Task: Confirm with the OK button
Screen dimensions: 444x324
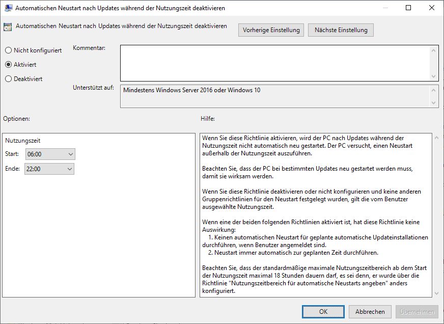Action: pyautogui.click(x=323, y=312)
